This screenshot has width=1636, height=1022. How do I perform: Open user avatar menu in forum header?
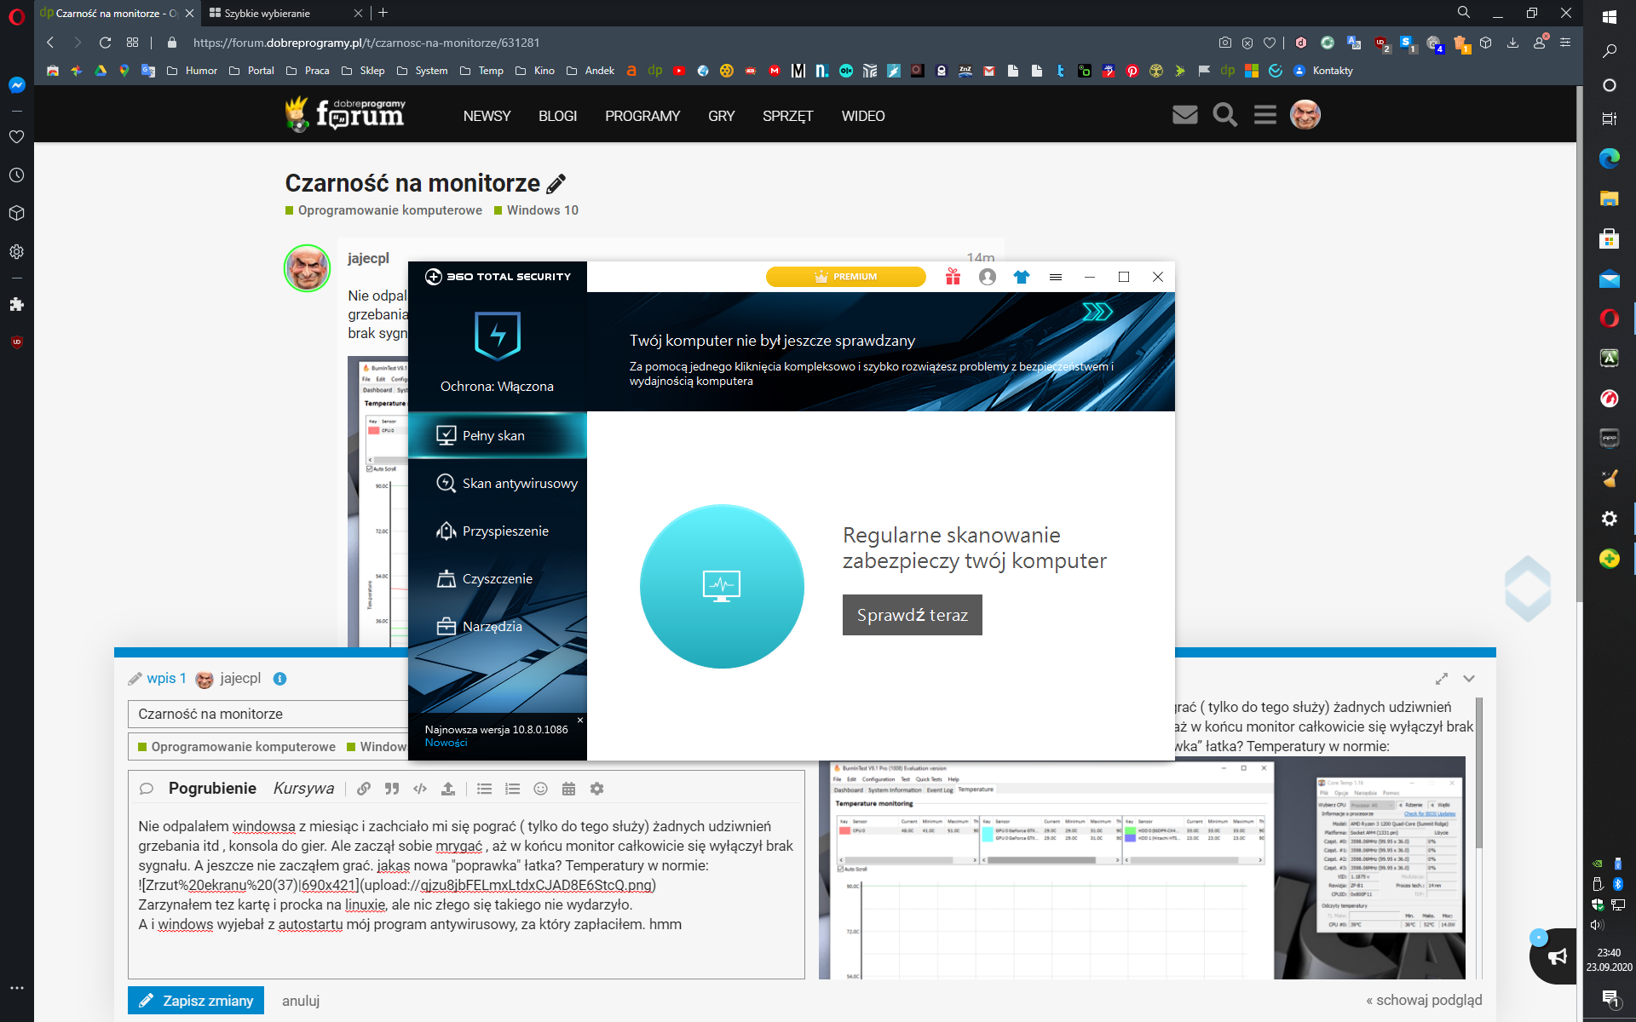(1305, 114)
